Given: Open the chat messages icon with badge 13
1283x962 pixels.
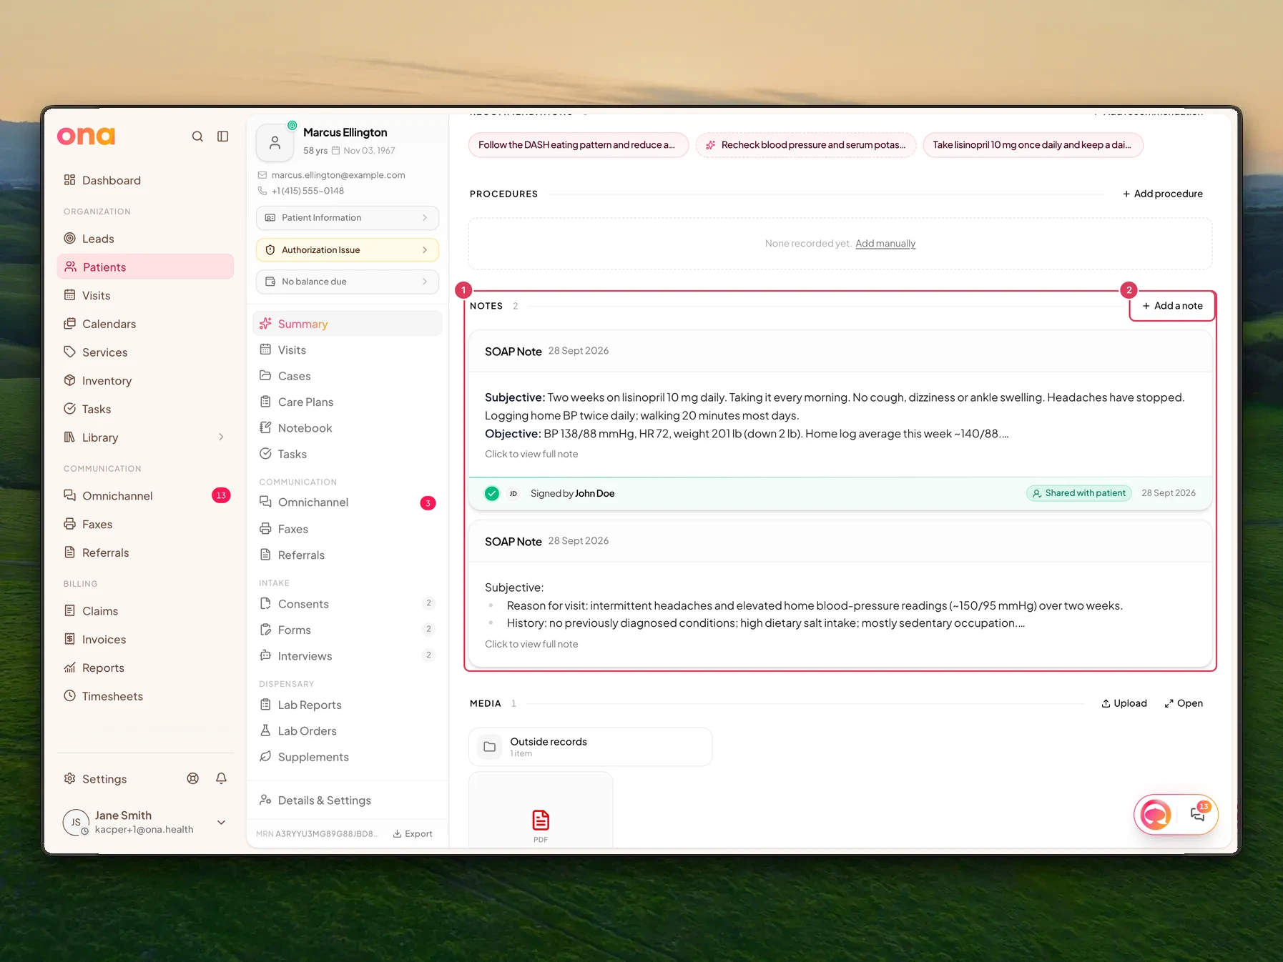Looking at the screenshot, I should click(x=1199, y=813).
